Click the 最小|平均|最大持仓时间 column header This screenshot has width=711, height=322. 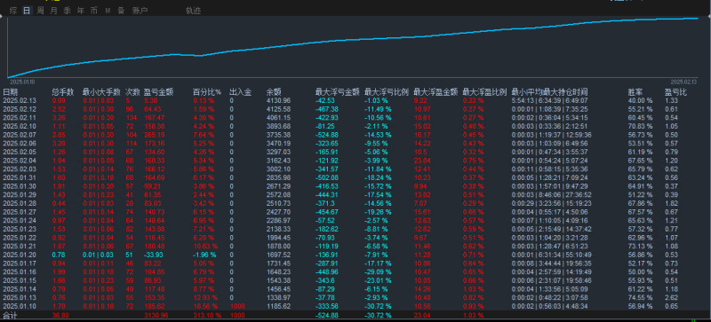tap(550, 92)
